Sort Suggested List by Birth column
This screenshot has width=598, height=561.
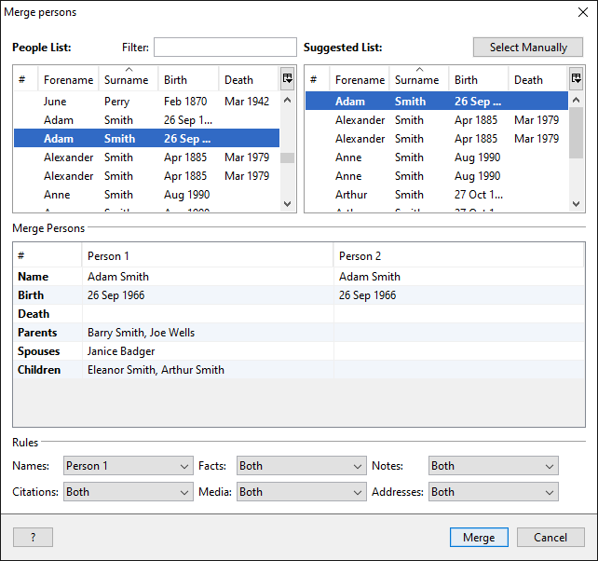point(479,80)
